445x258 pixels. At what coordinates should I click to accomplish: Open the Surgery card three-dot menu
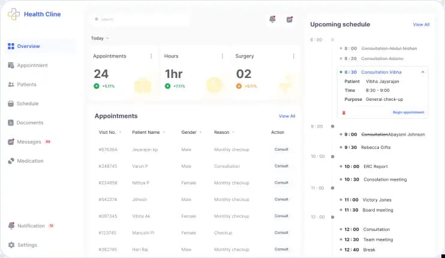coord(293,56)
